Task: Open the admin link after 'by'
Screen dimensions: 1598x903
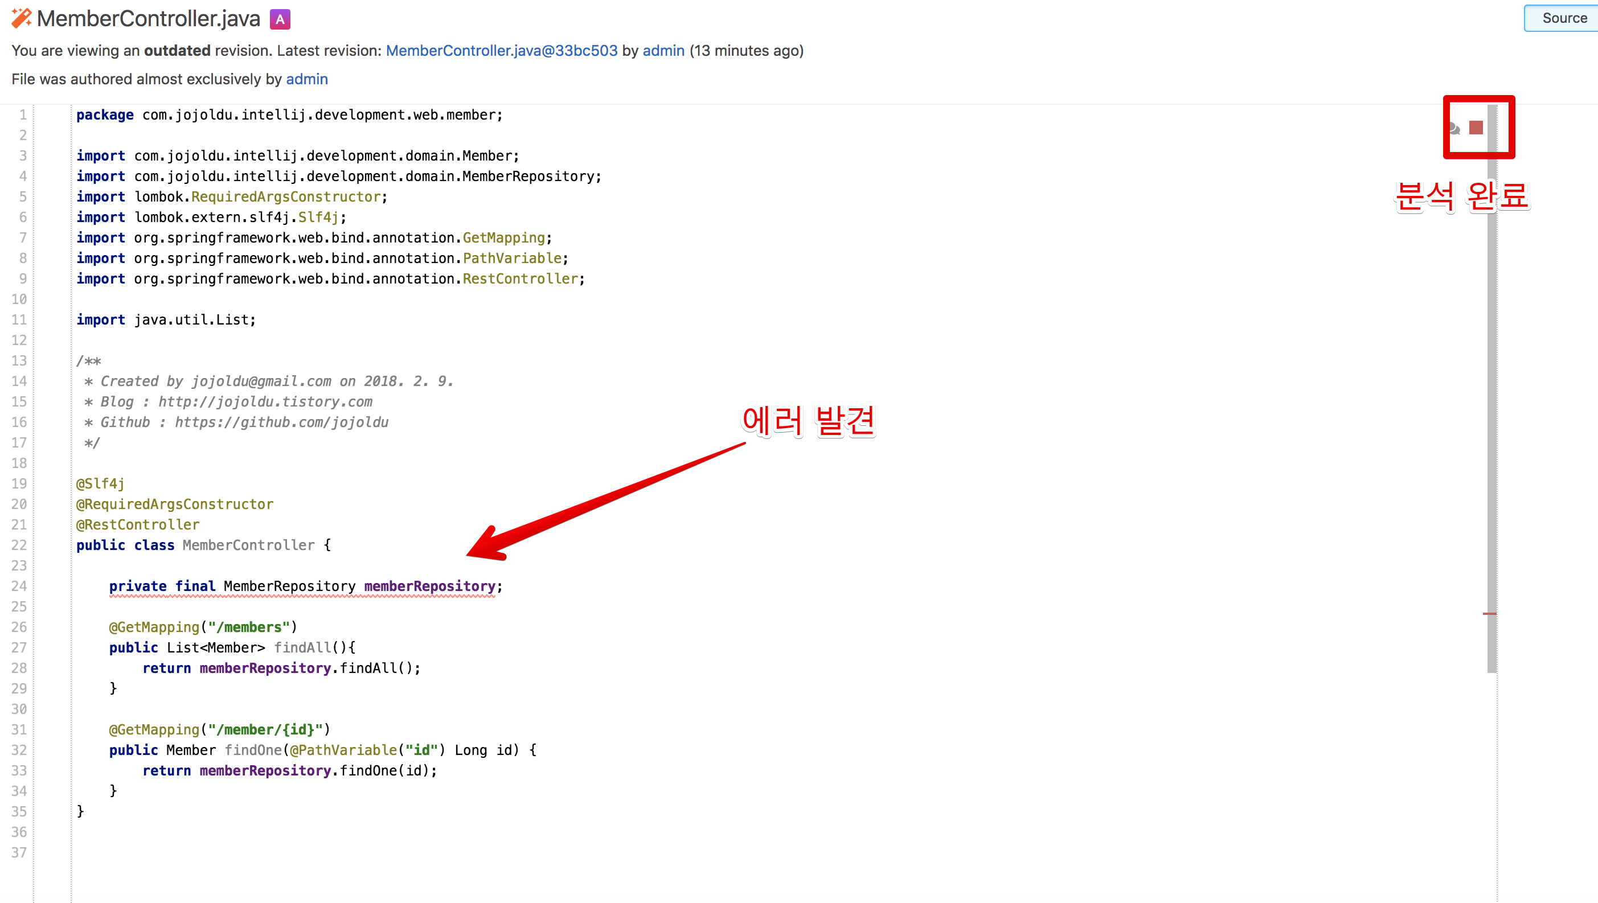Action: [663, 51]
